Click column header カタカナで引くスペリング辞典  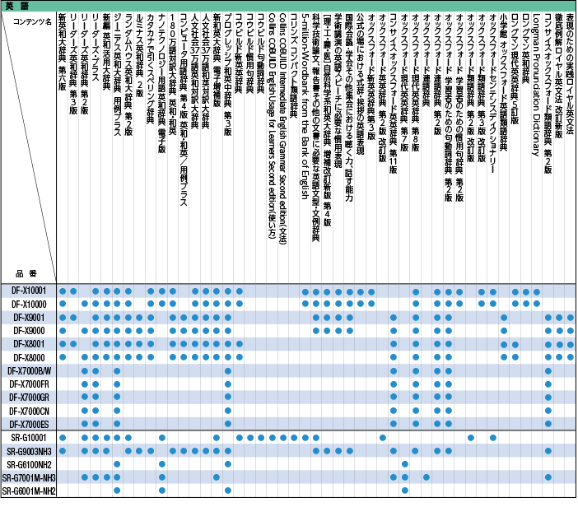coord(151,69)
